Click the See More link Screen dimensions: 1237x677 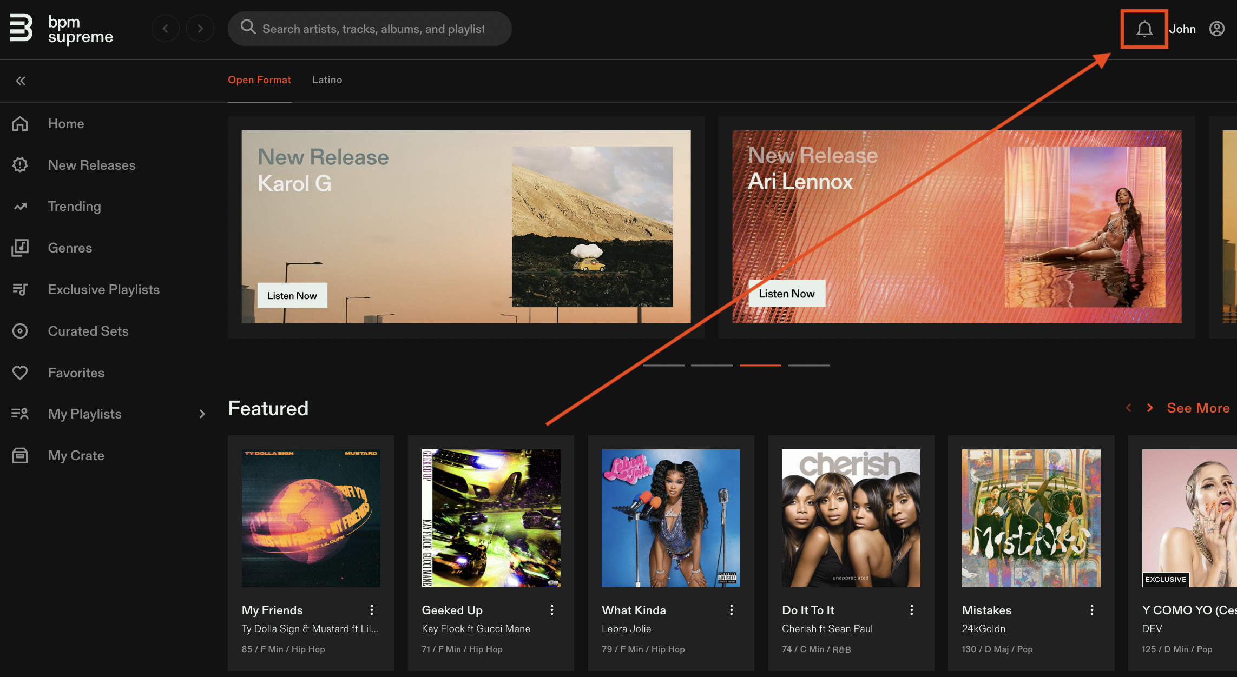point(1198,408)
